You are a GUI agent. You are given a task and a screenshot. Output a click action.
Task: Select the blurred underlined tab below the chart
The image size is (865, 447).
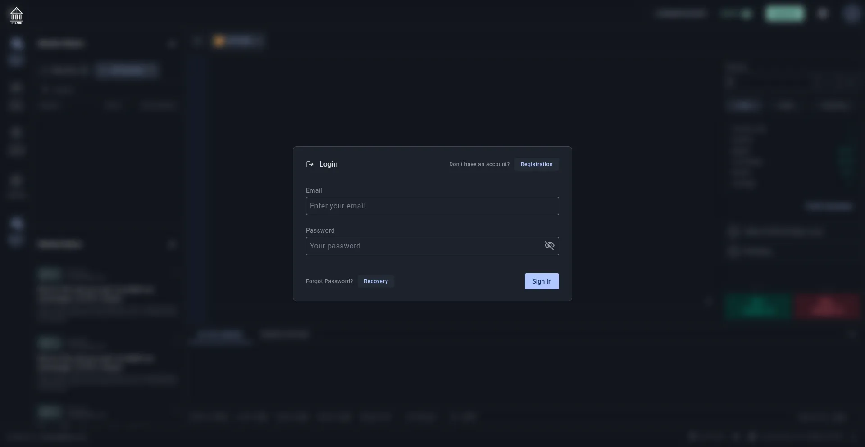(x=220, y=334)
